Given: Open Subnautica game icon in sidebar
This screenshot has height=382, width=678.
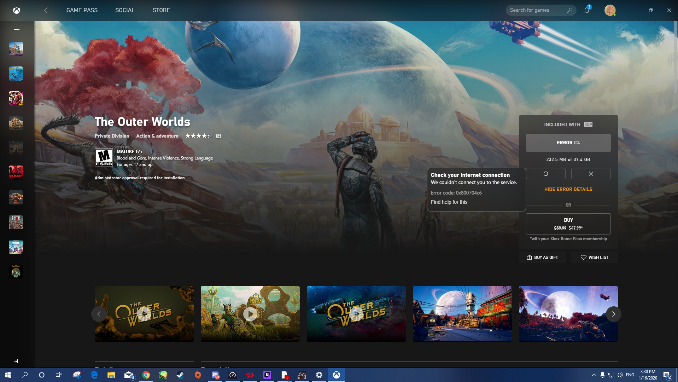Looking at the screenshot, I should (x=16, y=74).
